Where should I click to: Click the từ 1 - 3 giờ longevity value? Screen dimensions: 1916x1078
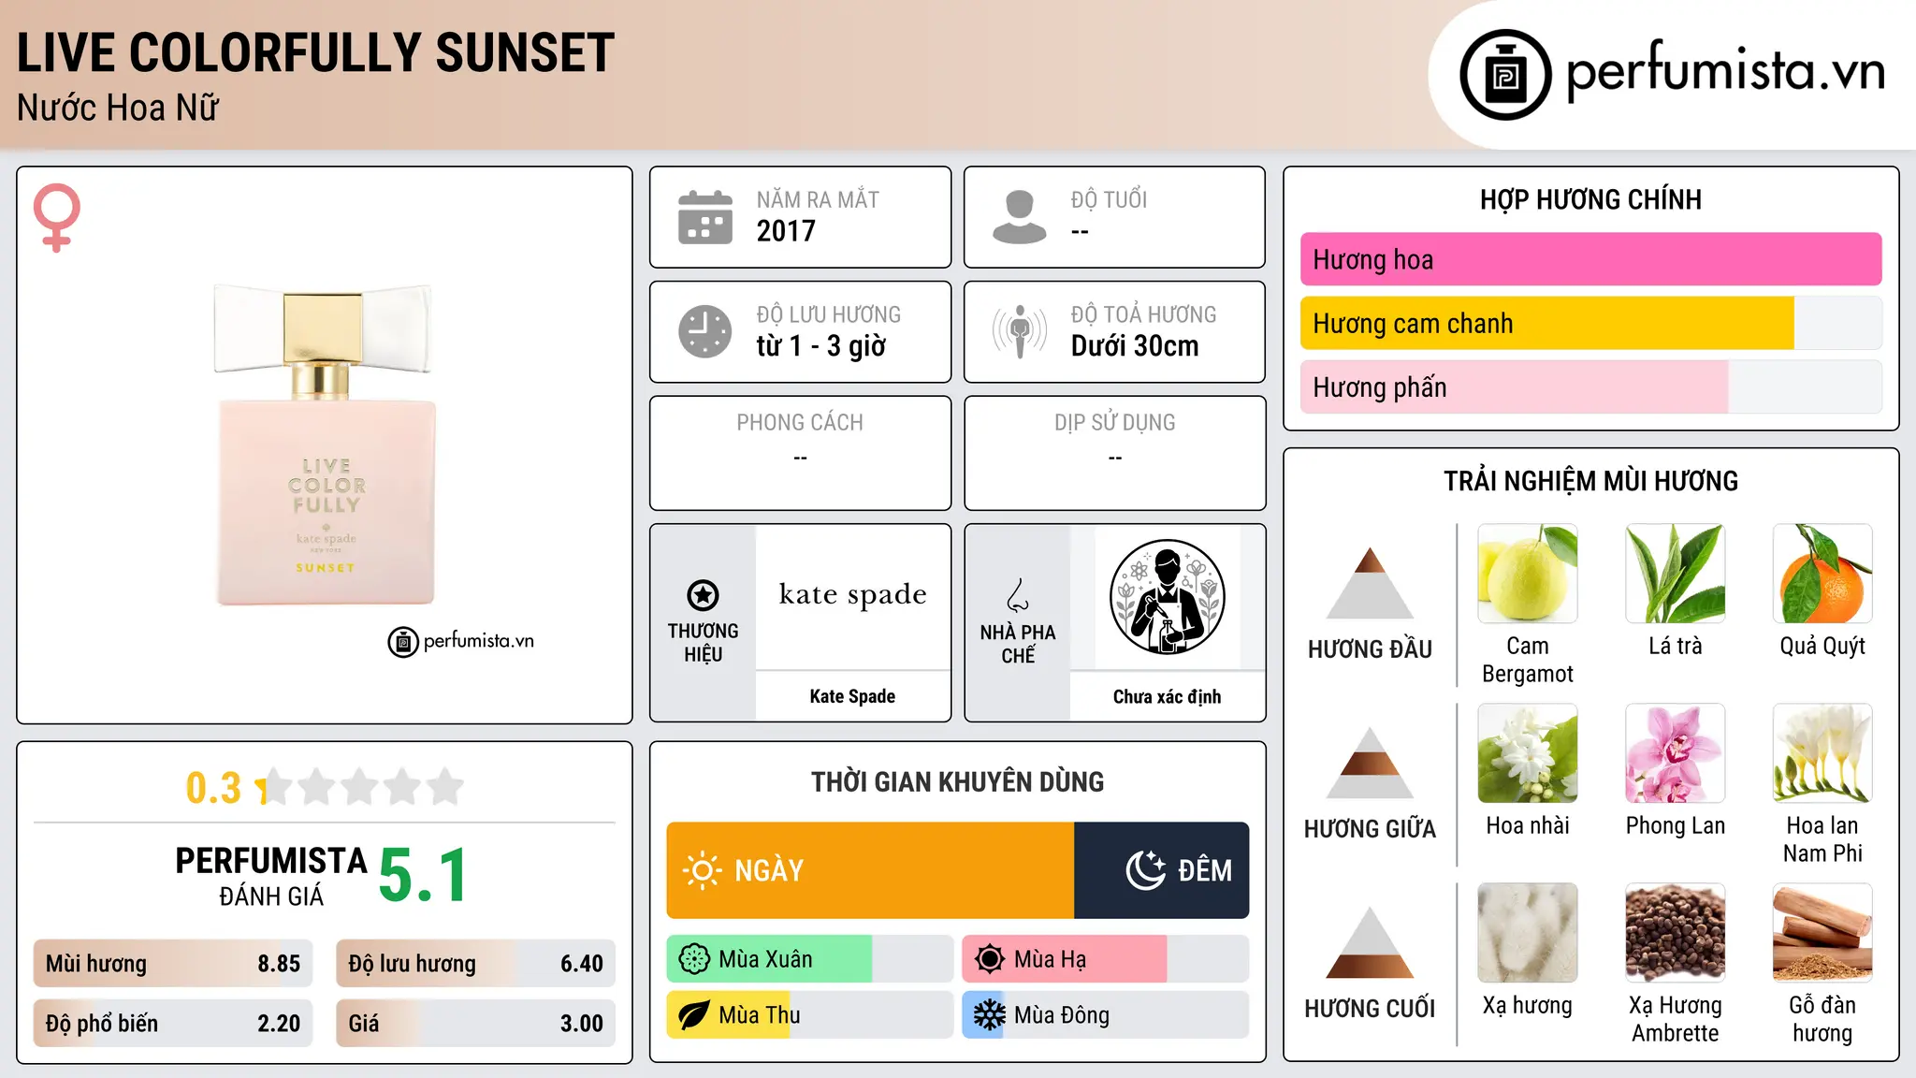tap(820, 345)
